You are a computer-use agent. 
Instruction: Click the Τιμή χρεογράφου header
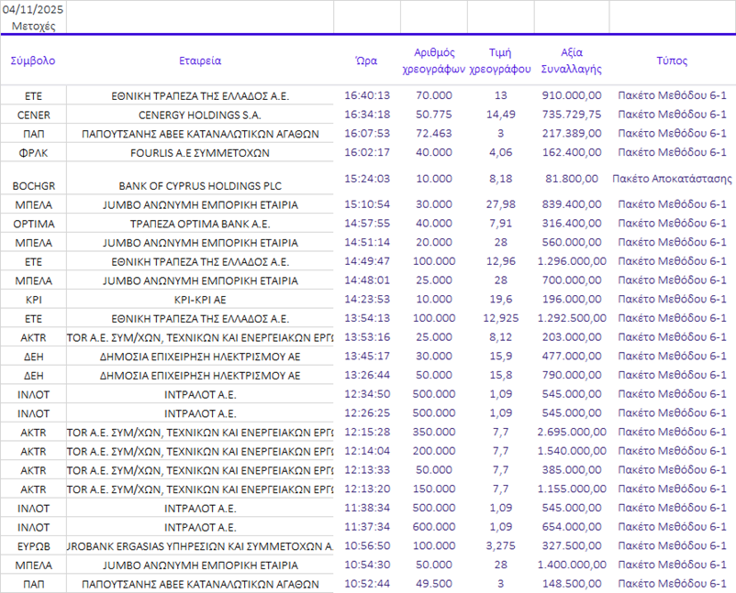coord(500,60)
